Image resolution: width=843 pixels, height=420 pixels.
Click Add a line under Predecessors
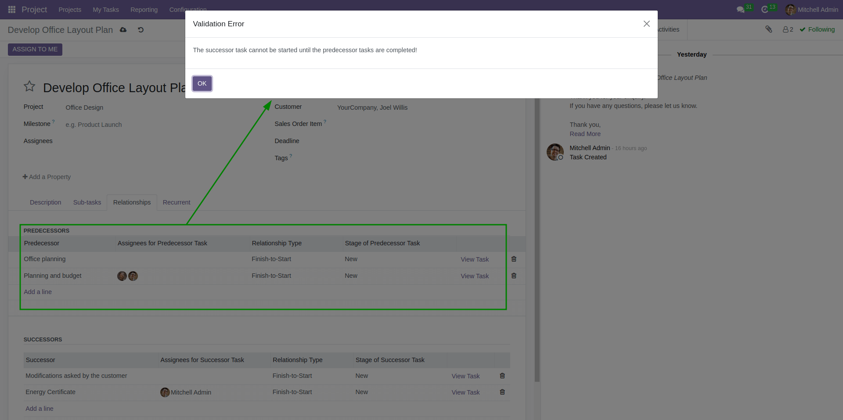click(37, 291)
